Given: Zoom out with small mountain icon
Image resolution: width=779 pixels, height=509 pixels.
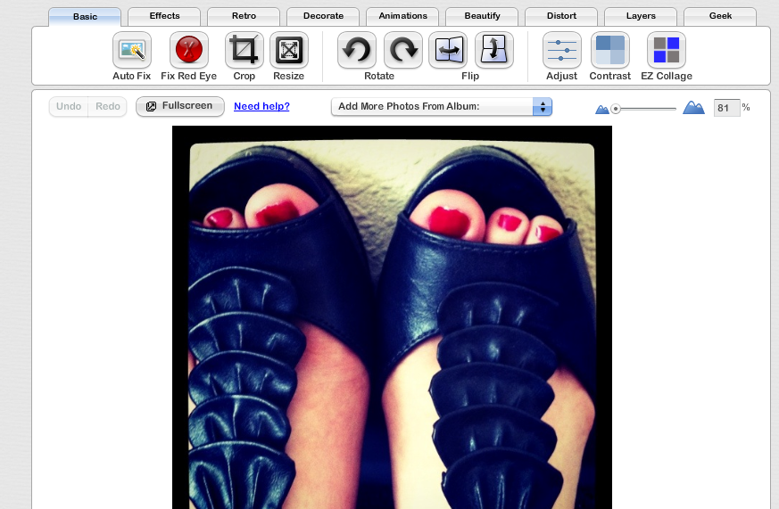Looking at the screenshot, I should (602, 109).
